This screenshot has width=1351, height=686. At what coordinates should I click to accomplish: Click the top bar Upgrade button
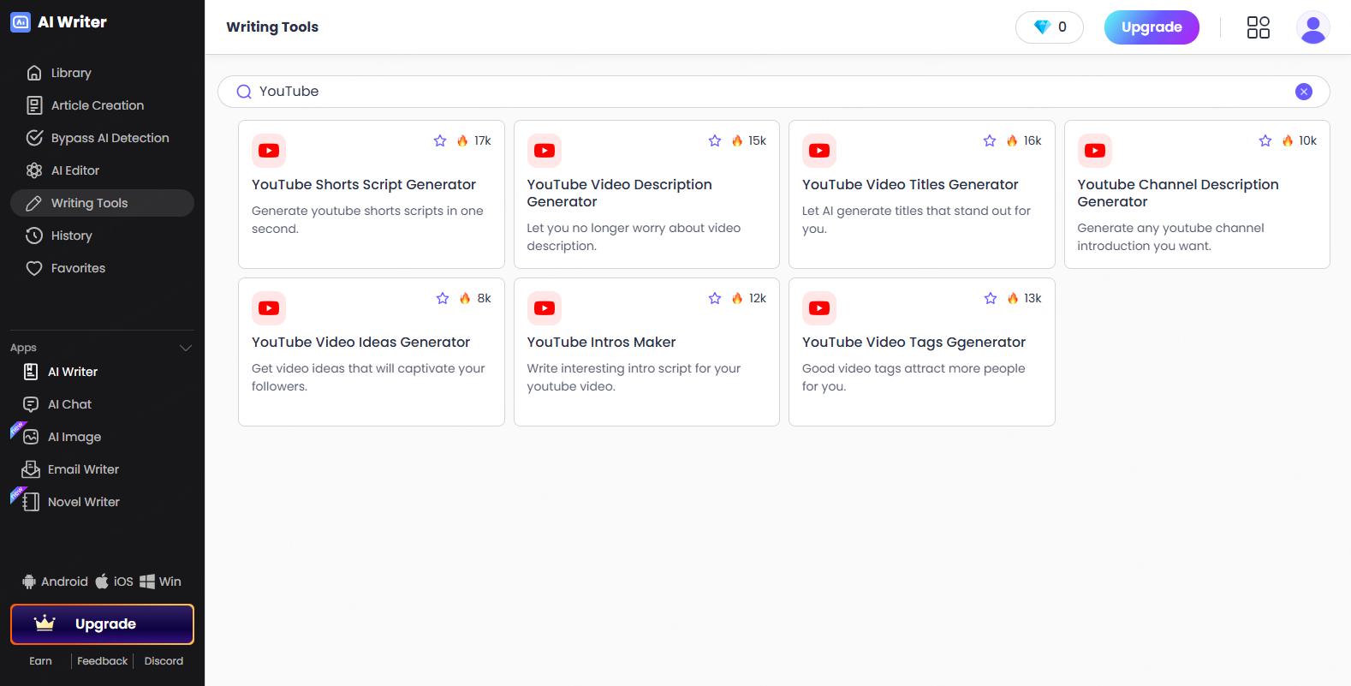coord(1152,27)
